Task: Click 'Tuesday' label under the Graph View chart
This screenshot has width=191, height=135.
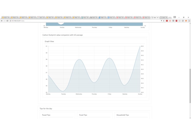Action: click(x=63, y=94)
